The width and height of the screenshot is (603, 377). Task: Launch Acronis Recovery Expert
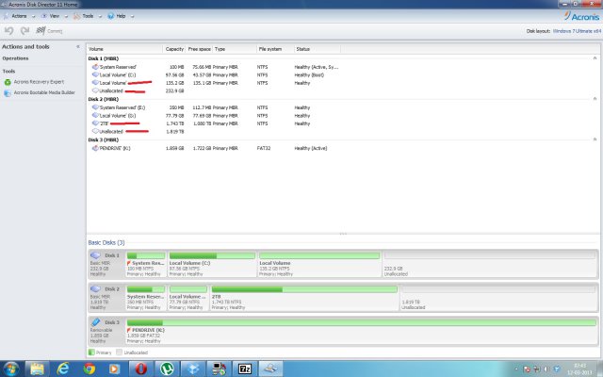coord(39,82)
